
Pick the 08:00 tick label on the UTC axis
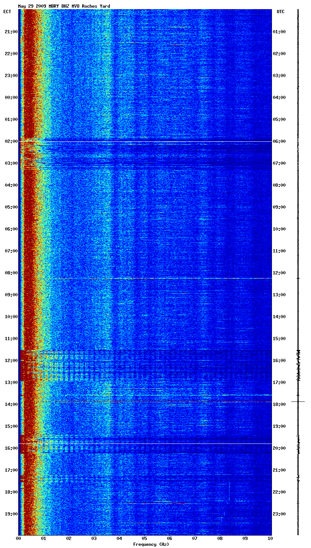[x=280, y=185]
